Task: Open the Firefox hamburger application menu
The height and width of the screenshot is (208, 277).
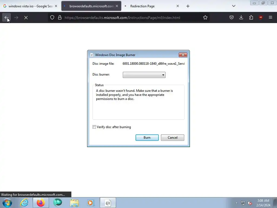Action: pyautogui.click(x=271, y=18)
